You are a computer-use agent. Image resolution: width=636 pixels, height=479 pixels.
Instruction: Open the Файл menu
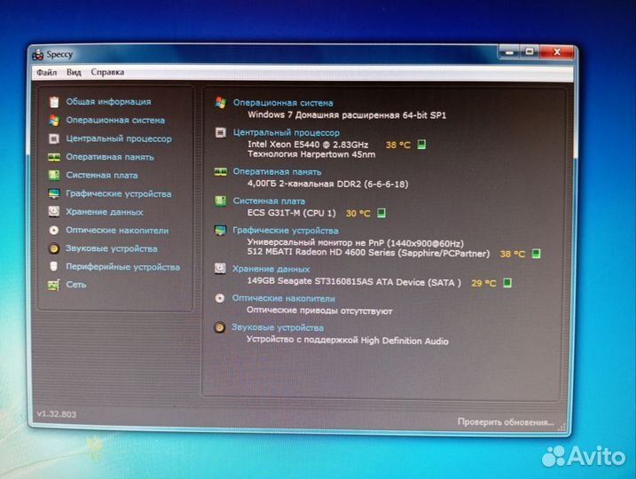[x=47, y=72]
